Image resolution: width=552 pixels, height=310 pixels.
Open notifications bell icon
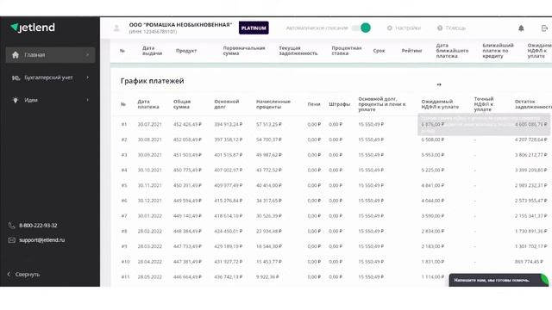(x=521, y=28)
